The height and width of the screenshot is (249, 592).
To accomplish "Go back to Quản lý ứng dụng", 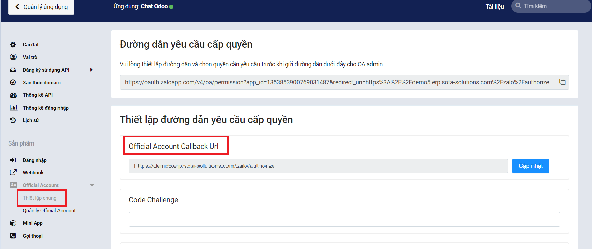I will click(x=41, y=7).
